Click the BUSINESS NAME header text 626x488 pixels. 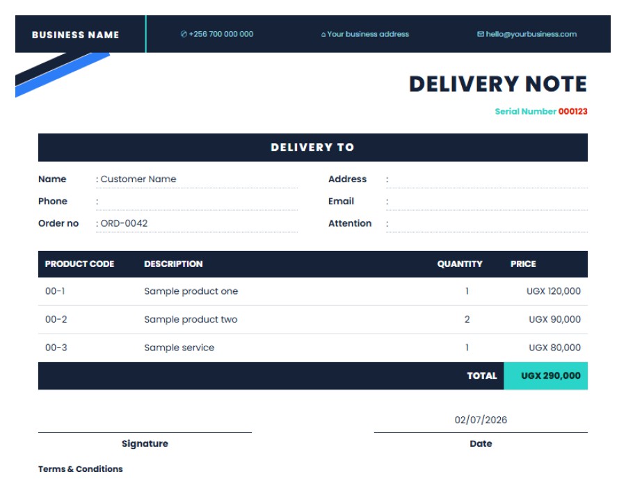(x=75, y=35)
